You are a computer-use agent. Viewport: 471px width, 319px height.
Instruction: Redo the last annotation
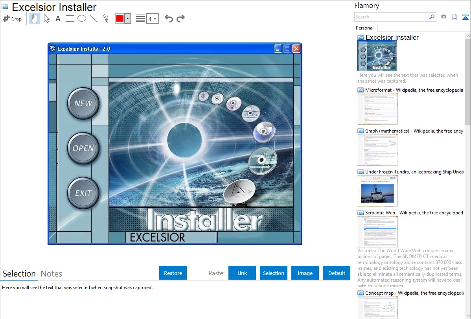(180, 18)
